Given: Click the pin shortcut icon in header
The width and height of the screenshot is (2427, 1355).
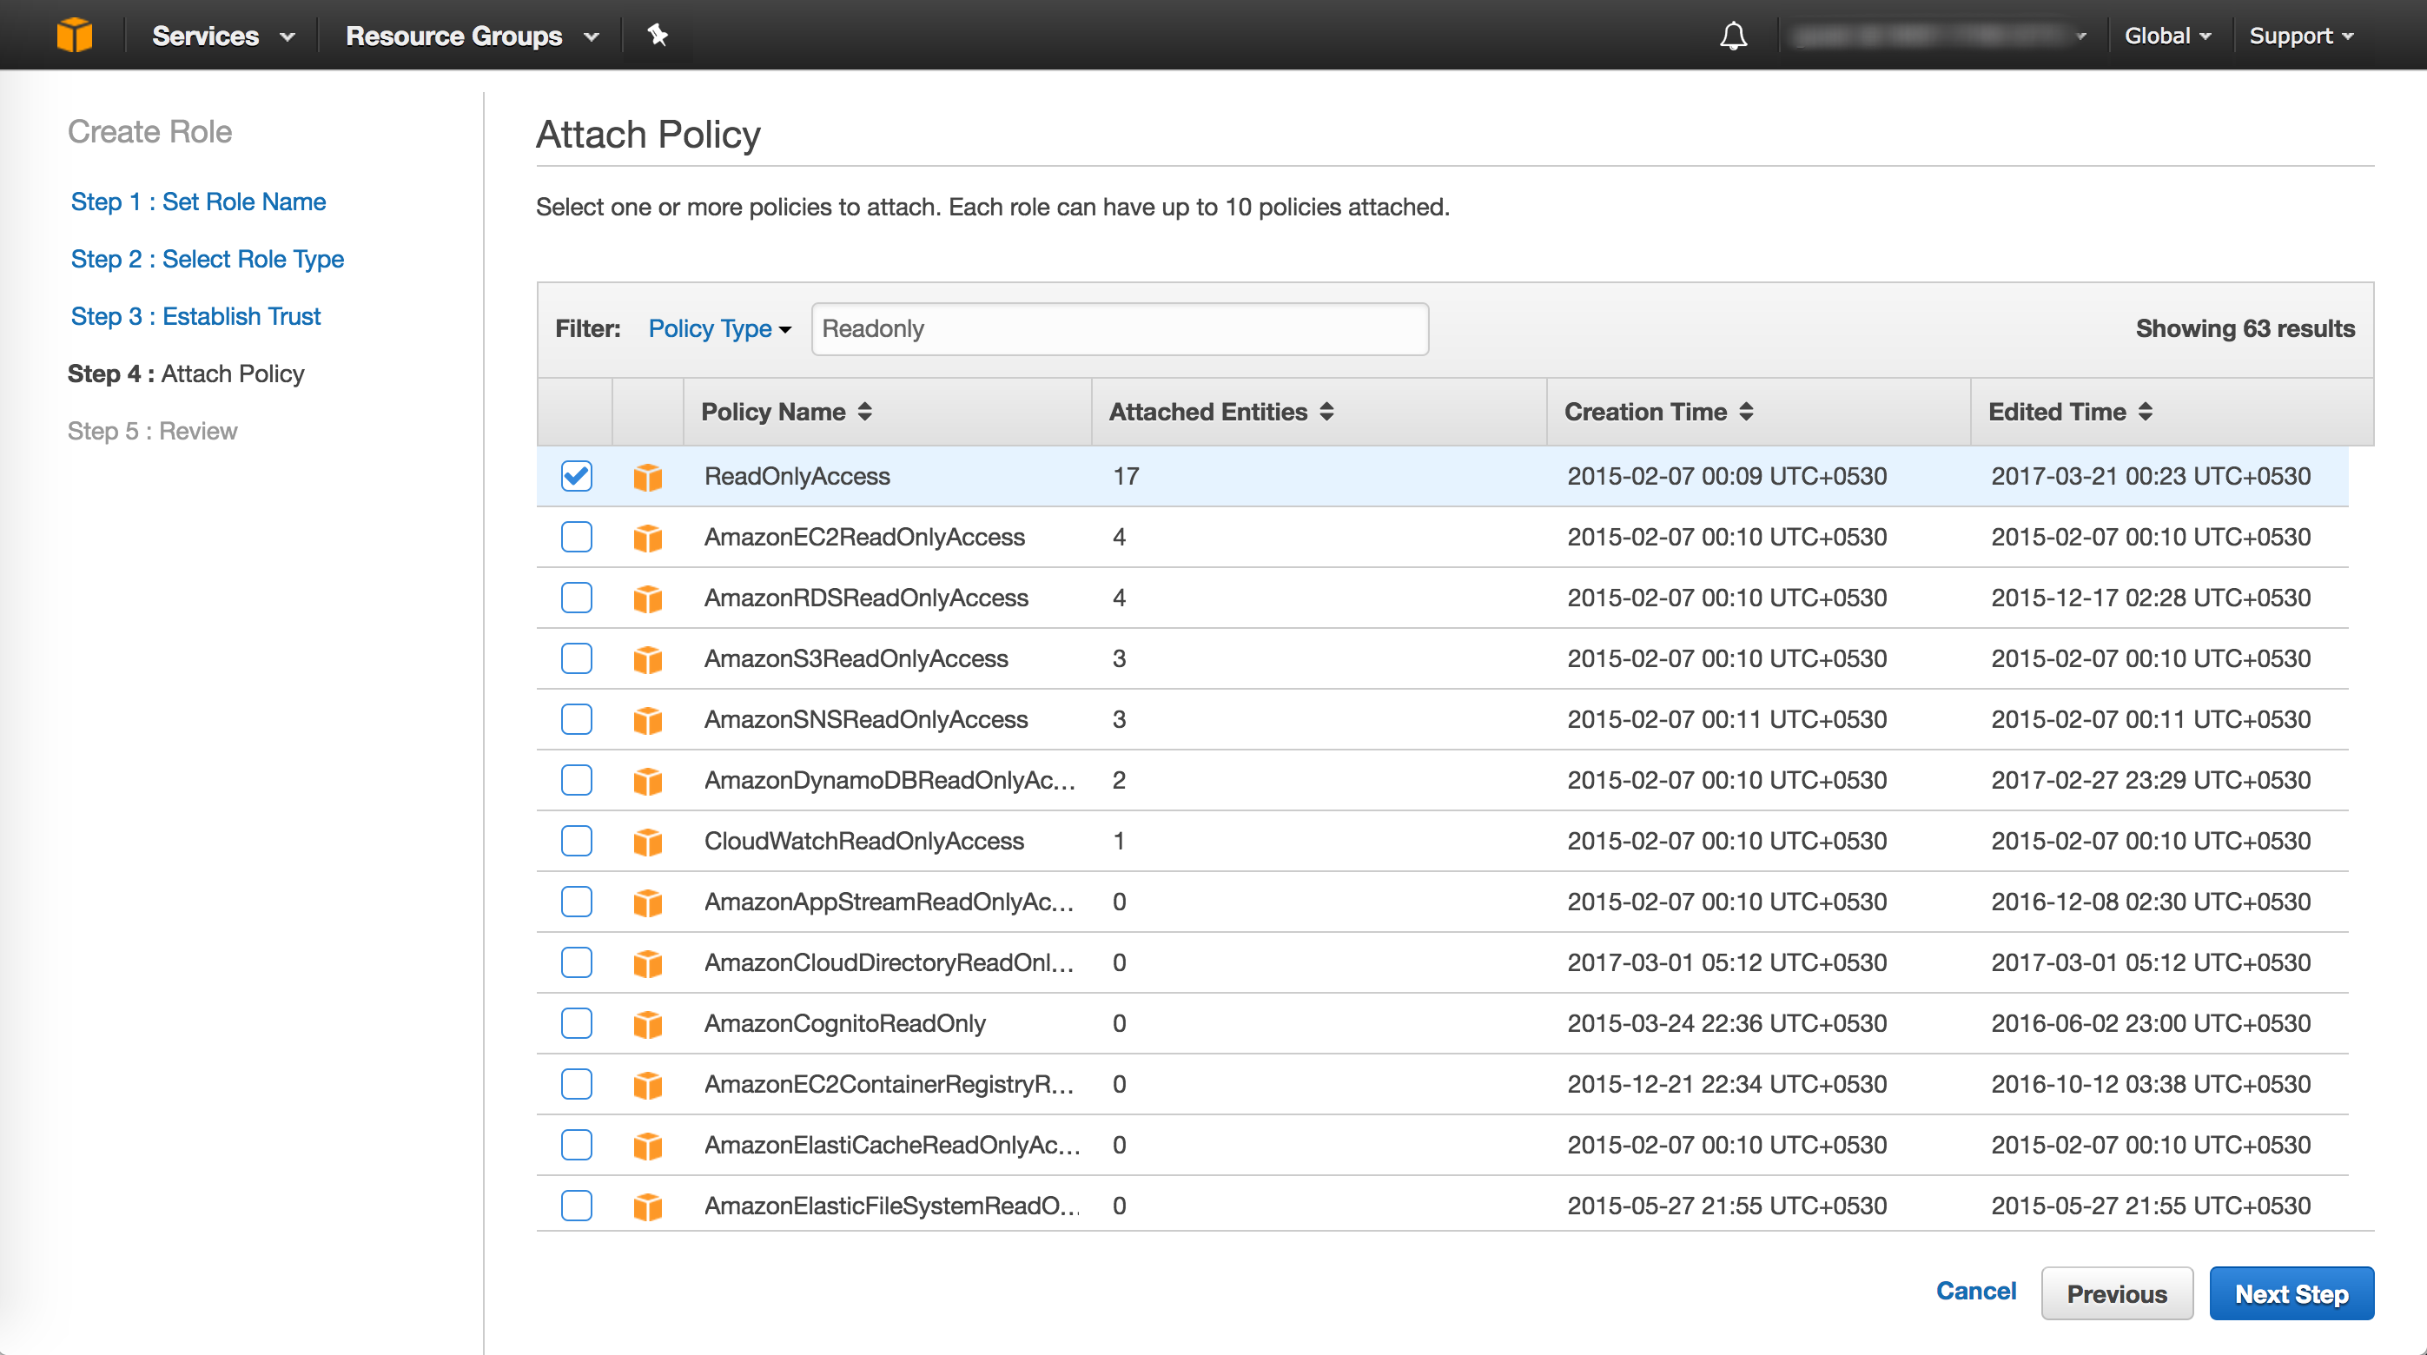Looking at the screenshot, I should coord(658,35).
